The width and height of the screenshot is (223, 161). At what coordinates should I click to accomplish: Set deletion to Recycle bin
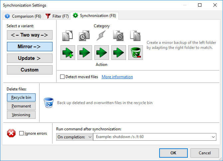point(21,97)
